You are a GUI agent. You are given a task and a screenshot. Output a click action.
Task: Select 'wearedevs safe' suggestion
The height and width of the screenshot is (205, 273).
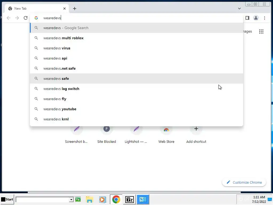tap(136, 79)
